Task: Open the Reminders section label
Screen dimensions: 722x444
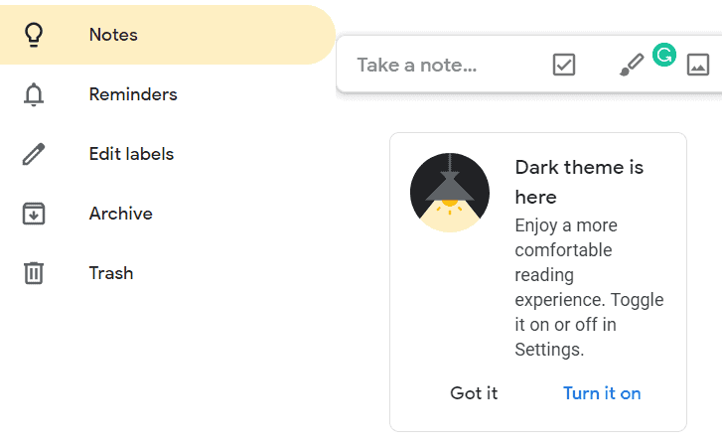Action: click(133, 94)
